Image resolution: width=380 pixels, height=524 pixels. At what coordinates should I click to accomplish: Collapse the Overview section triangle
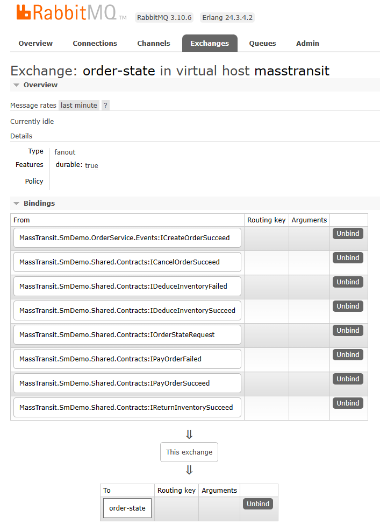click(x=16, y=85)
